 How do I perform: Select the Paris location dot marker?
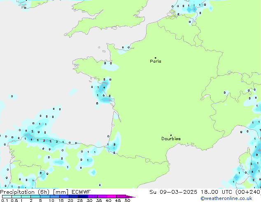[x=156, y=58]
